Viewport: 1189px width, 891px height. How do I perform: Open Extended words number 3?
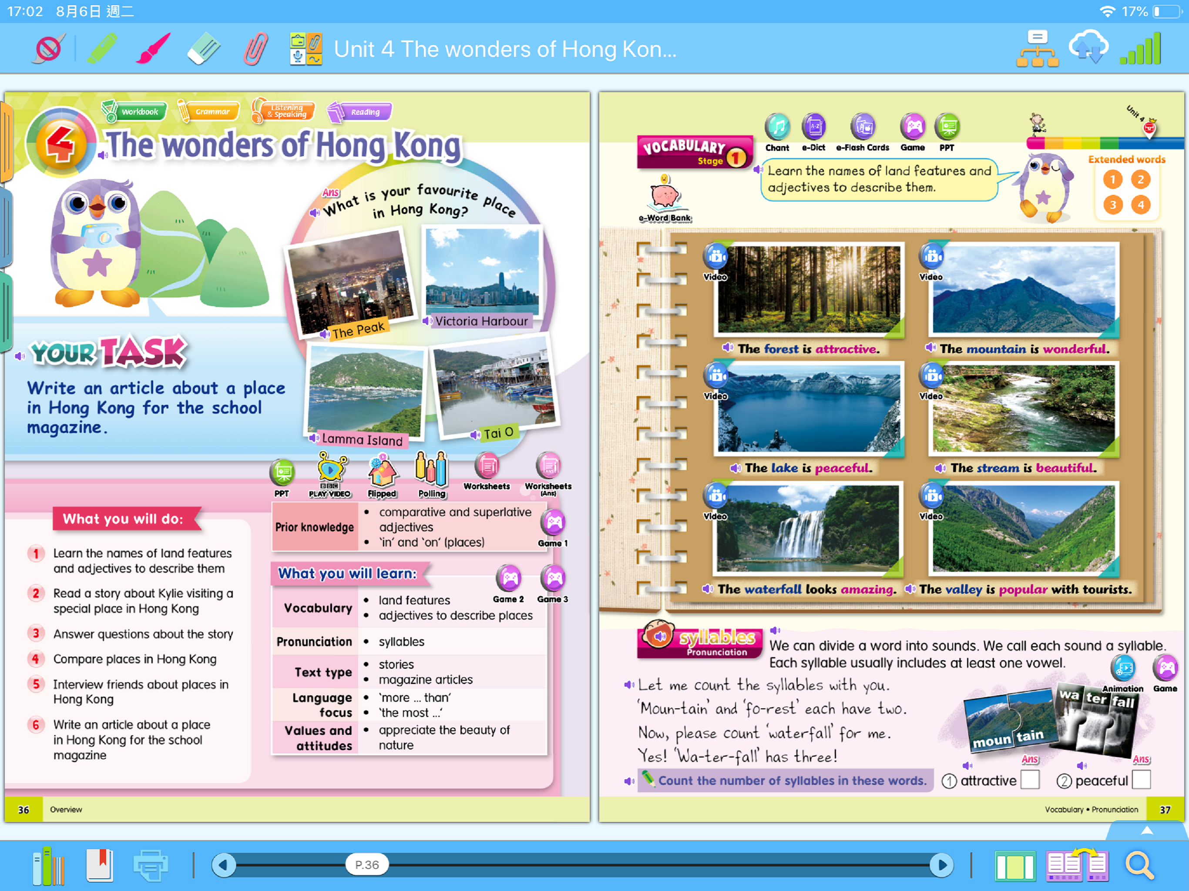(x=1113, y=205)
